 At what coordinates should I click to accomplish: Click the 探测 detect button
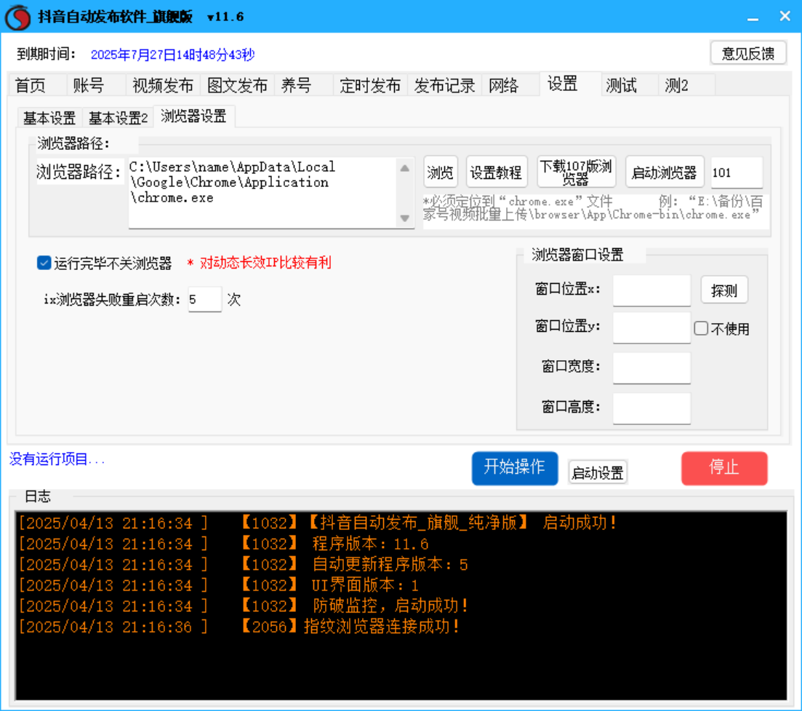(x=724, y=290)
